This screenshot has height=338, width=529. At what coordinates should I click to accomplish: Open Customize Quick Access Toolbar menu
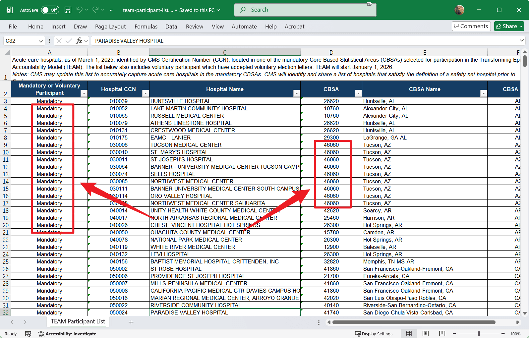111,10
